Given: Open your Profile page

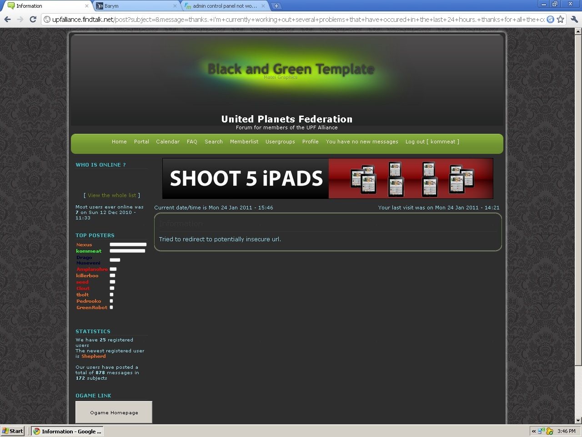Looking at the screenshot, I should 310,142.
